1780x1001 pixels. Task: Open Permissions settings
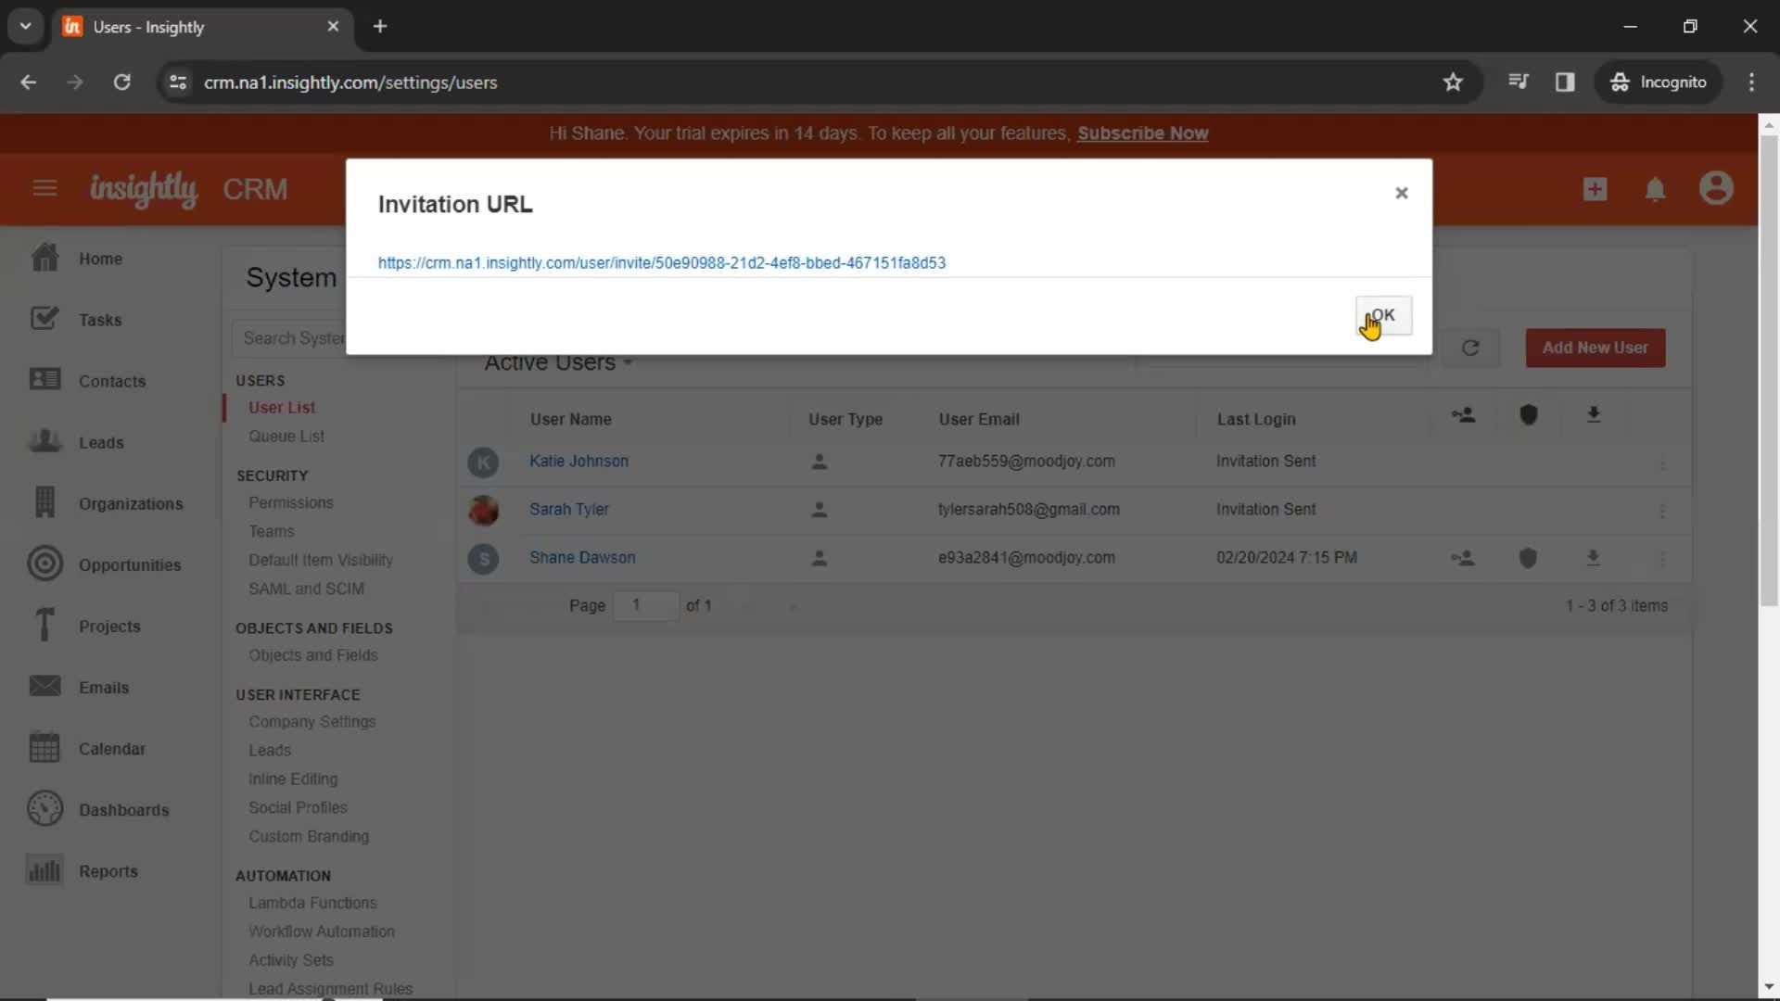pos(291,502)
